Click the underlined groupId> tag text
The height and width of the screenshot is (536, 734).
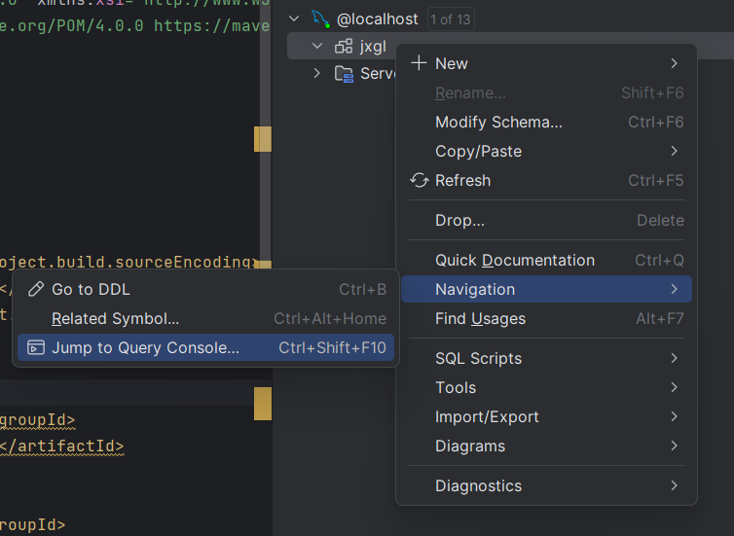(x=37, y=419)
